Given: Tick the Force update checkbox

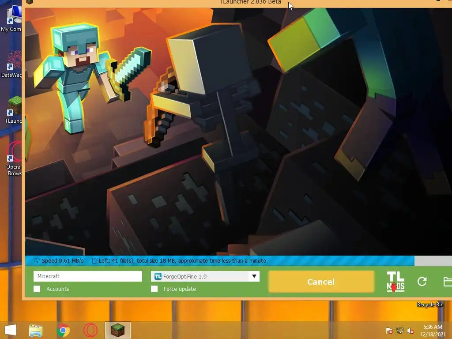Looking at the screenshot, I should [154, 289].
